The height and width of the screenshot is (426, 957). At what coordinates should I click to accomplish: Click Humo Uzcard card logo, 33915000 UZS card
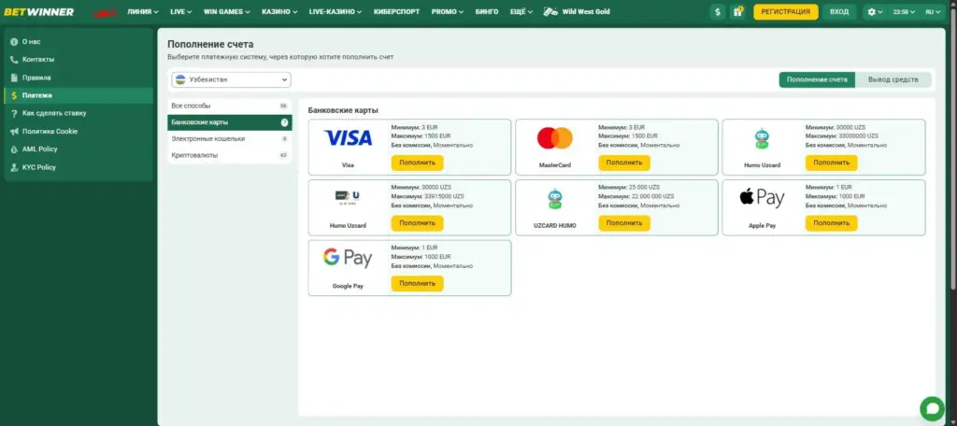[348, 197]
